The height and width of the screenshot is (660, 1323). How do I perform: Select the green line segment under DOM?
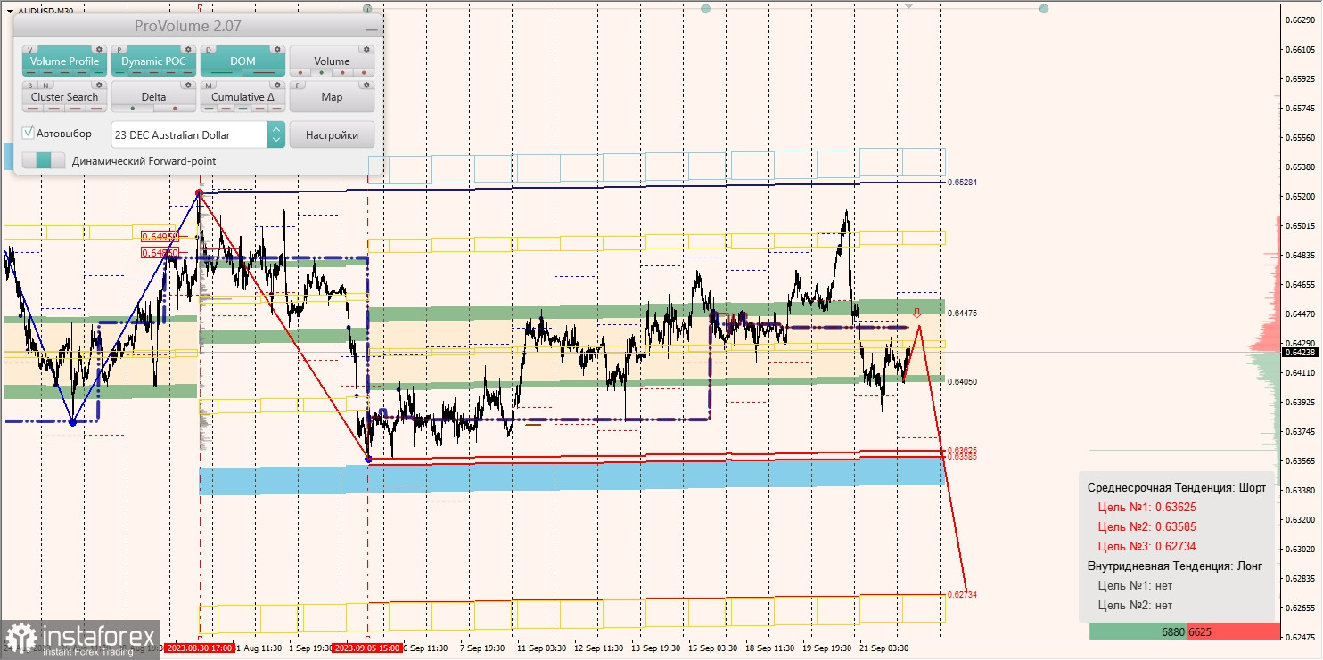pyautogui.click(x=222, y=73)
